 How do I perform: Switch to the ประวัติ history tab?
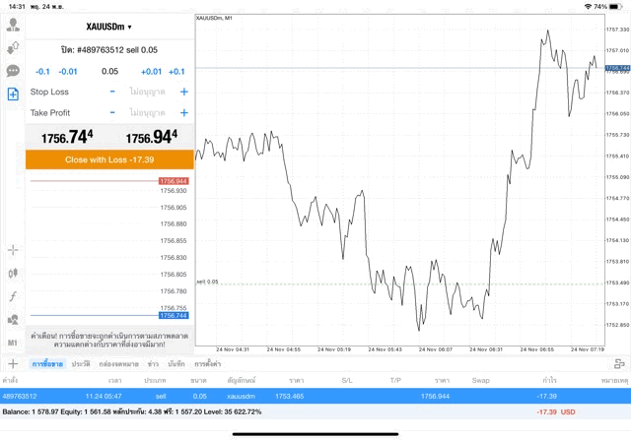[x=81, y=364]
